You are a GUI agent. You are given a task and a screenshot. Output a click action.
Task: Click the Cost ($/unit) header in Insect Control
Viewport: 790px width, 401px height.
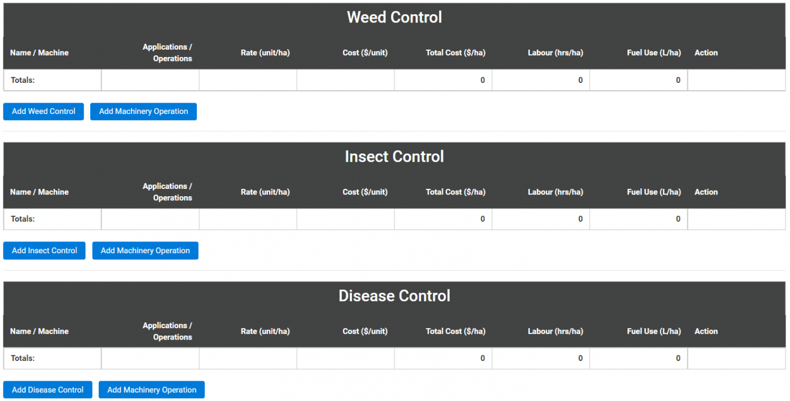point(365,192)
